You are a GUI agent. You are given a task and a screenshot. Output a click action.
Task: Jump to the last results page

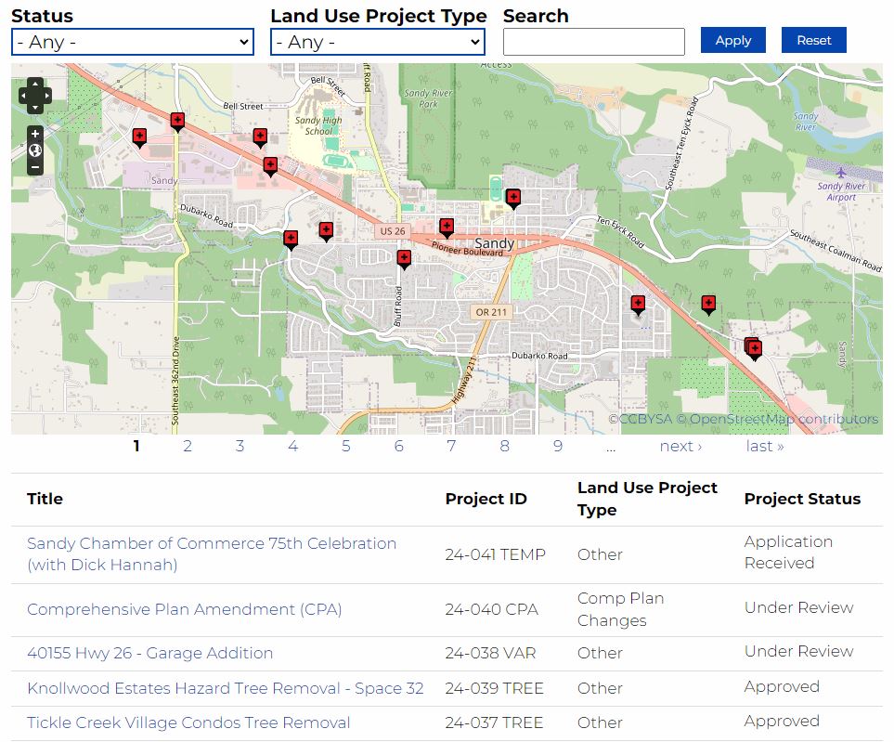coord(764,447)
